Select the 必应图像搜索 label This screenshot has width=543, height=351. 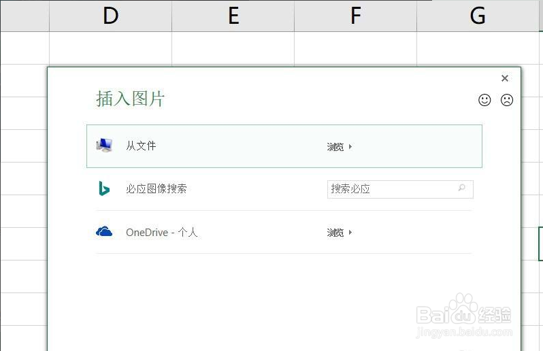pyautogui.click(x=156, y=189)
